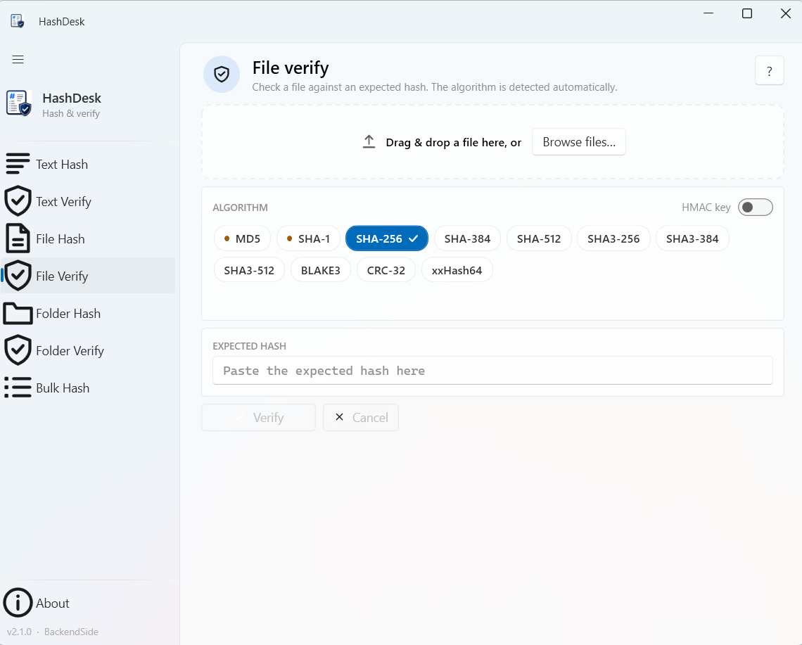Click the Bulk Hash list icon
This screenshot has height=645, width=802.
point(18,388)
